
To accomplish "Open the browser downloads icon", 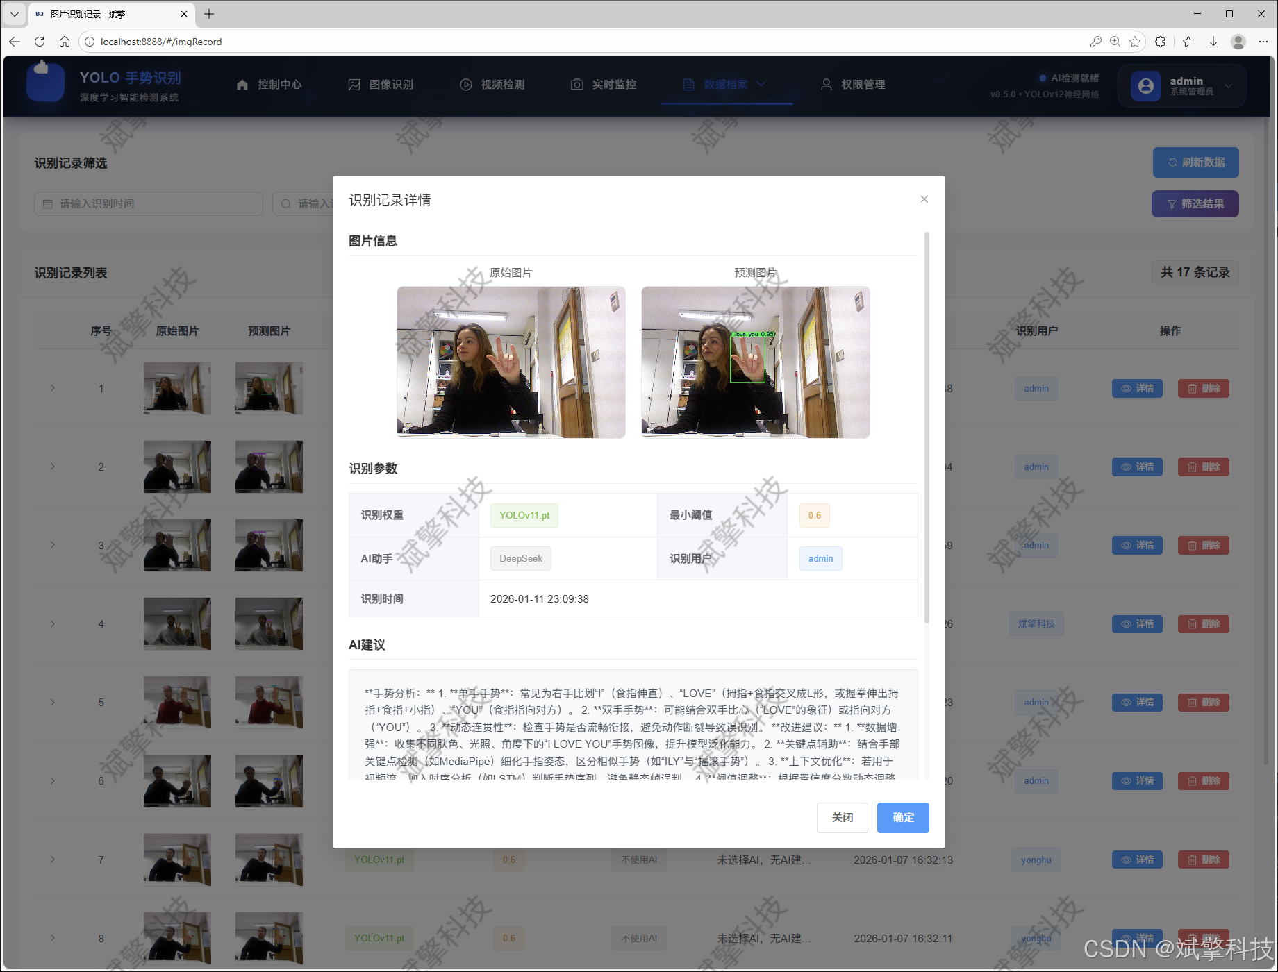I will point(1213,42).
